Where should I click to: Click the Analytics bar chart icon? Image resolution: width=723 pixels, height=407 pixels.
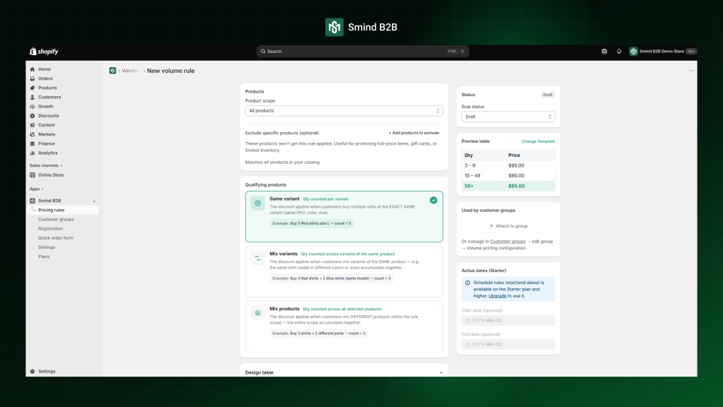point(32,153)
